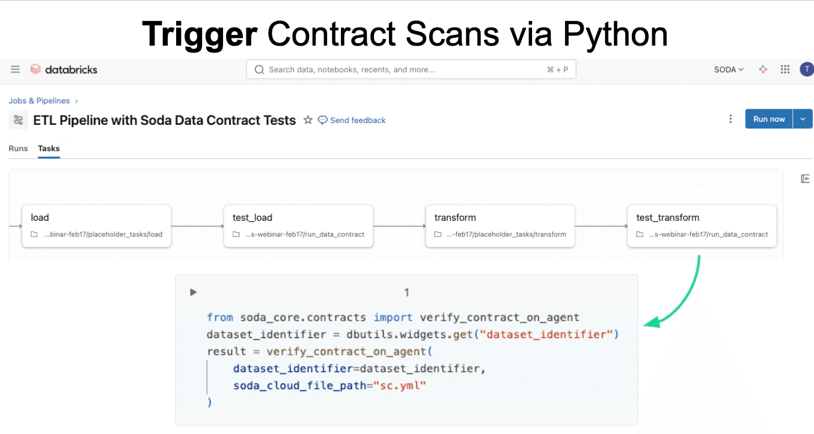Screen dimensions: 814x434
Task: Open the Run now dropdown arrow
Action: coord(803,118)
